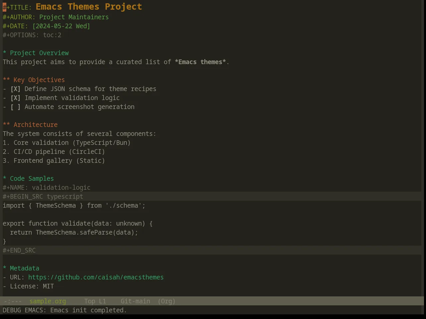Open the github.com/caisah/emacsthemes link
Viewport: 426px width, 319px height.
(96, 277)
